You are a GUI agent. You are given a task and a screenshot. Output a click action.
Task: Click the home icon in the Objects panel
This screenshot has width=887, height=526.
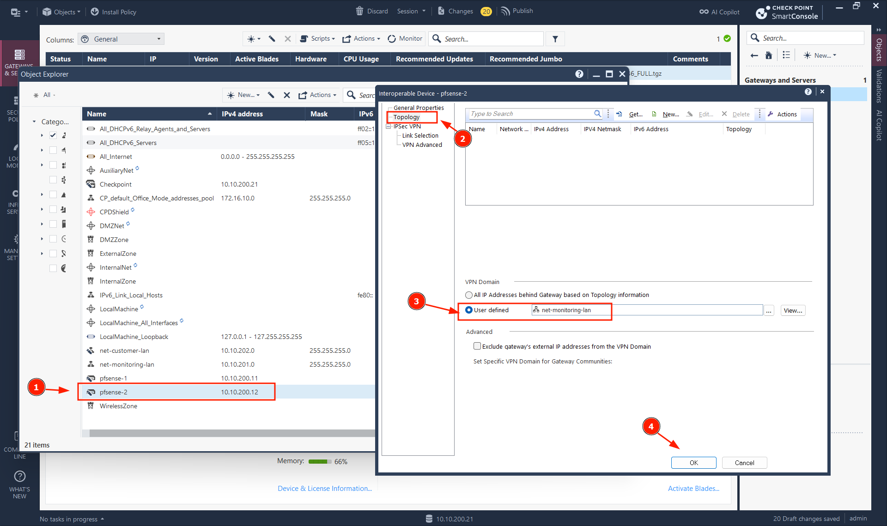769,55
